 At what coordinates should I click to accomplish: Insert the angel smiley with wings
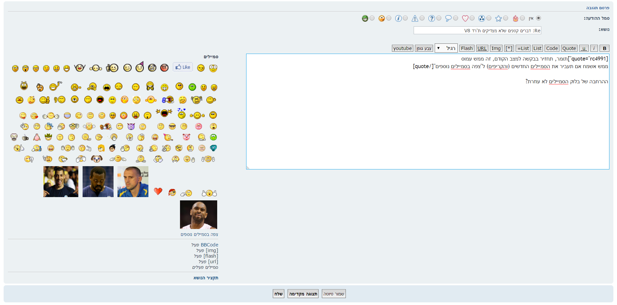(89, 126)
